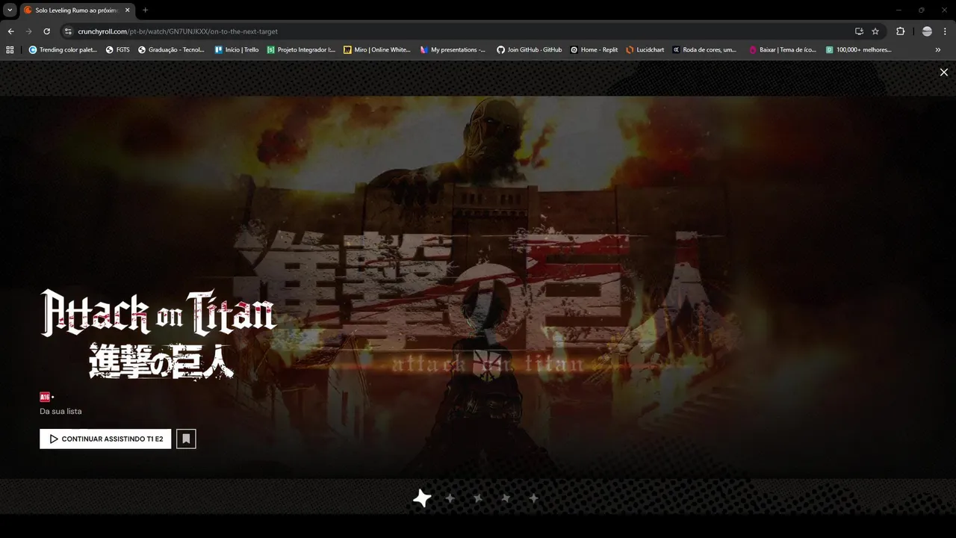Go to the third carousel star
Viewport: 956px width, 538px height.
[478, 498]
